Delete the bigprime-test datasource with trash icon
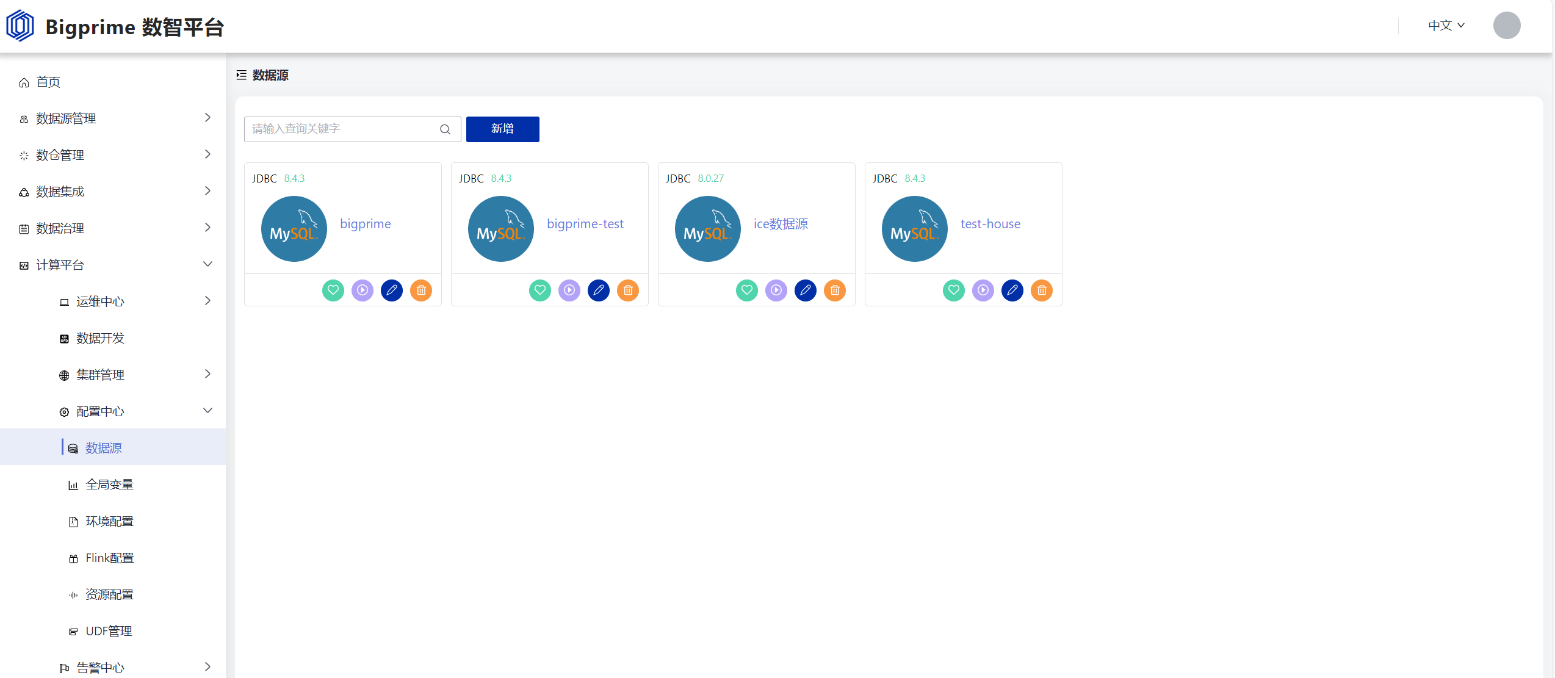The height and width of the screenshot is (678, 1555). tap(628, 290)
